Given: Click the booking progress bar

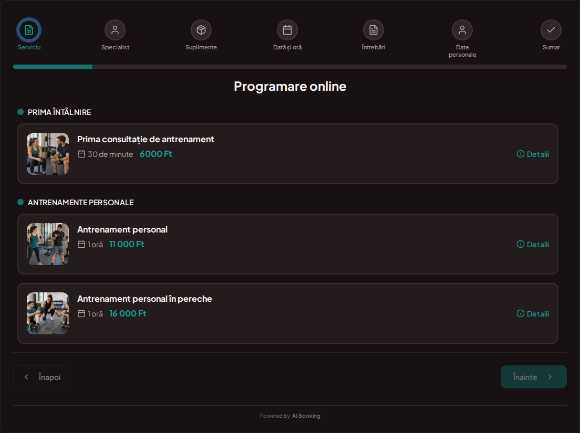Looking at the screenshot, I should click(290, 67).
